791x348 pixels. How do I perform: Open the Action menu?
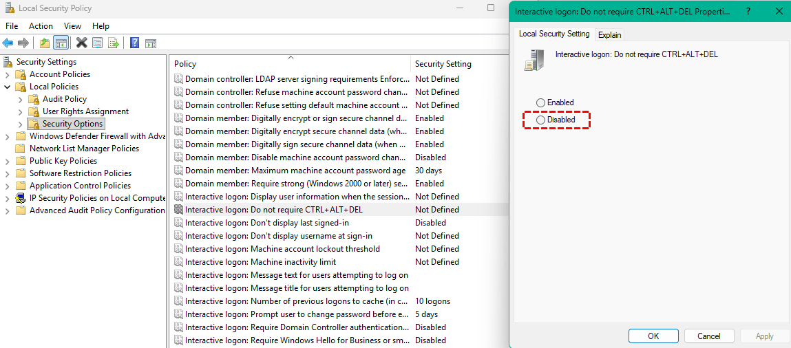41,26
